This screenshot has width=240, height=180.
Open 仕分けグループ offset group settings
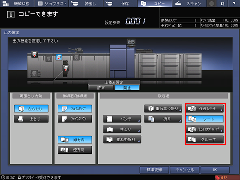pos(205,129)
